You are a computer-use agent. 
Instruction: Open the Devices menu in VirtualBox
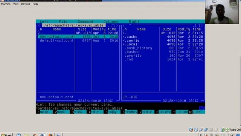[x=26, y=4]
